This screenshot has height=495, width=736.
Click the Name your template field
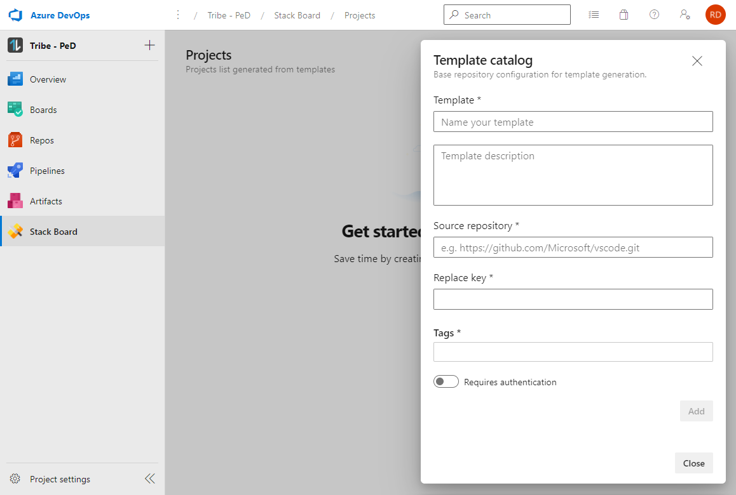click(x=573, y=122)
